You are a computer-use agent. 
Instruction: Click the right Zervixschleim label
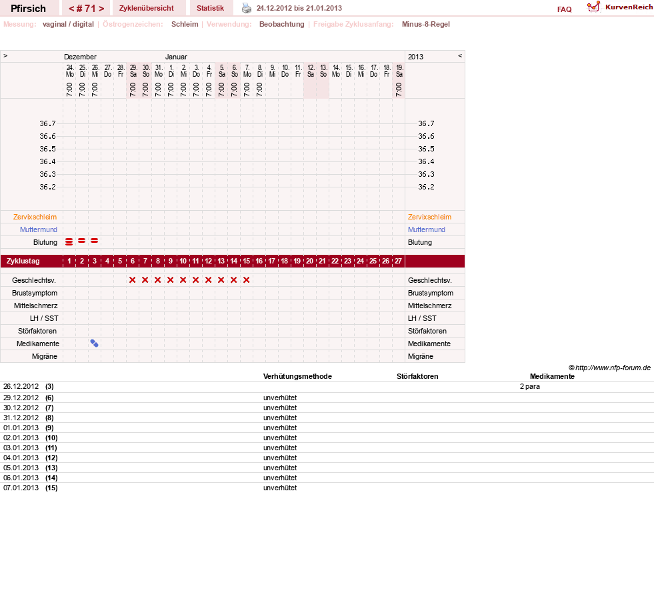click(x=429, y=217)
